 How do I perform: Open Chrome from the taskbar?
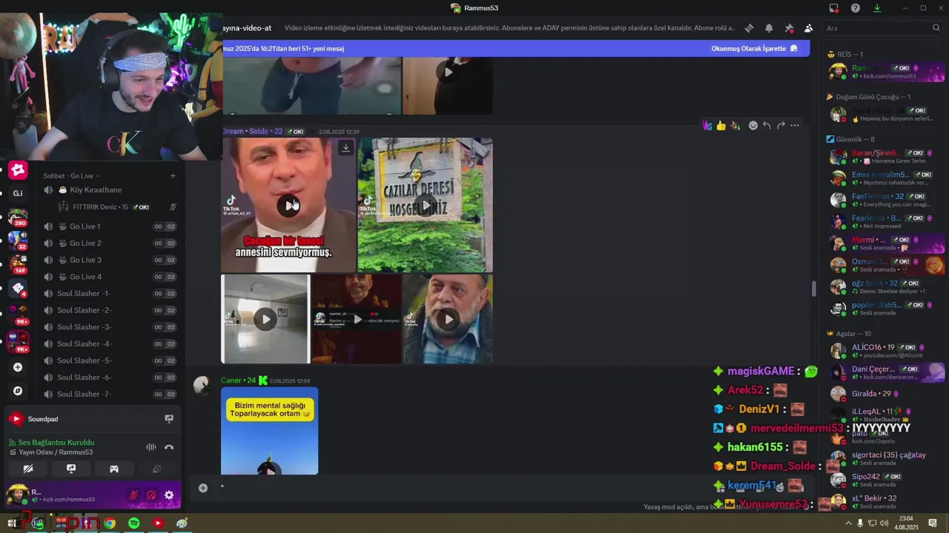click(x=110, y=523)
